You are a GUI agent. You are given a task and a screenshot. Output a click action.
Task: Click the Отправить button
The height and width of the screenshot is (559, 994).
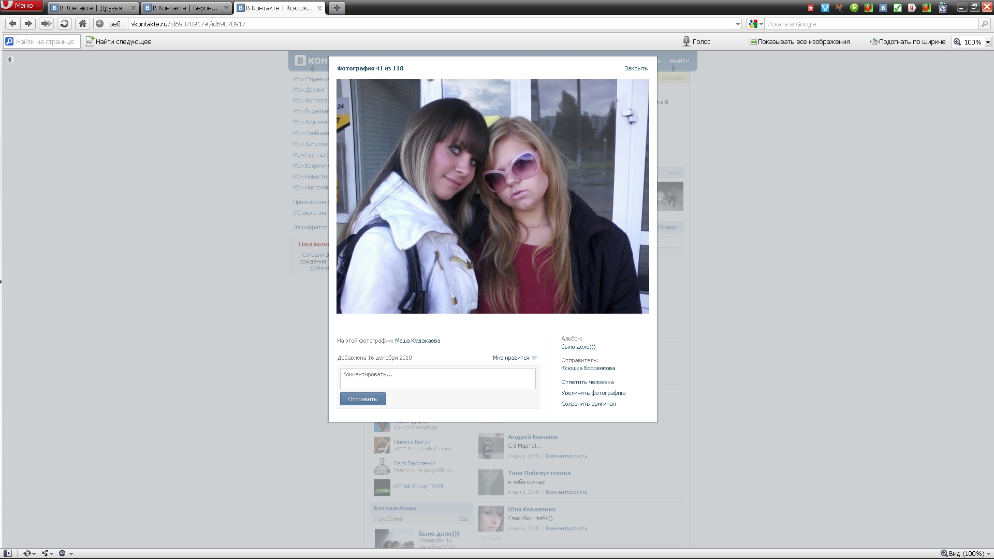[362, 399]
